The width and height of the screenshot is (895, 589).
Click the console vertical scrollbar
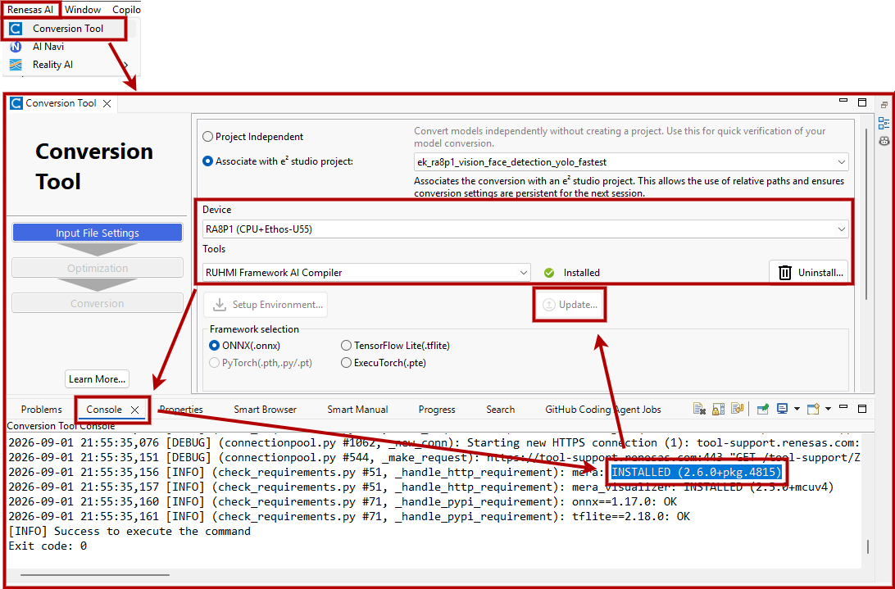pos(868,546)
